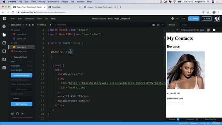
Task: Click the Fork button
Action: coord(207,18)
